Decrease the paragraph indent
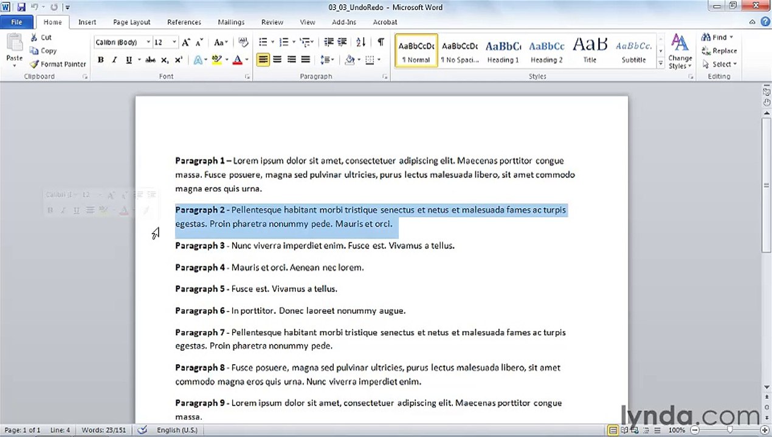The height and width of the screenshot is (437, 772). point(329,42)
